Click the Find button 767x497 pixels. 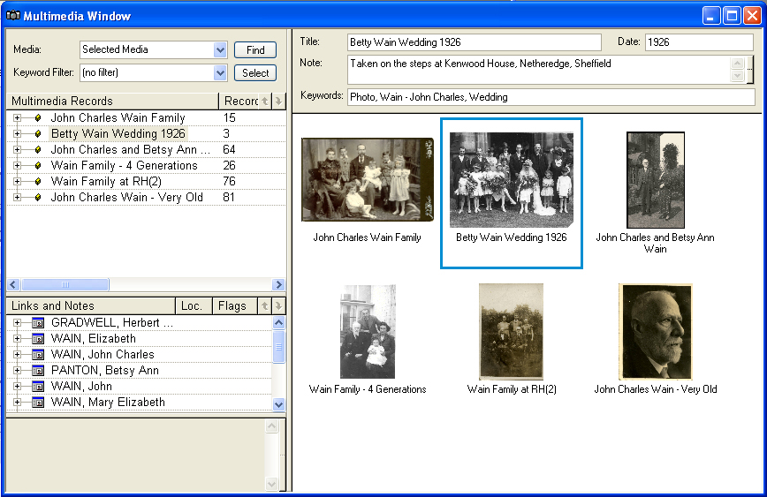255,50
